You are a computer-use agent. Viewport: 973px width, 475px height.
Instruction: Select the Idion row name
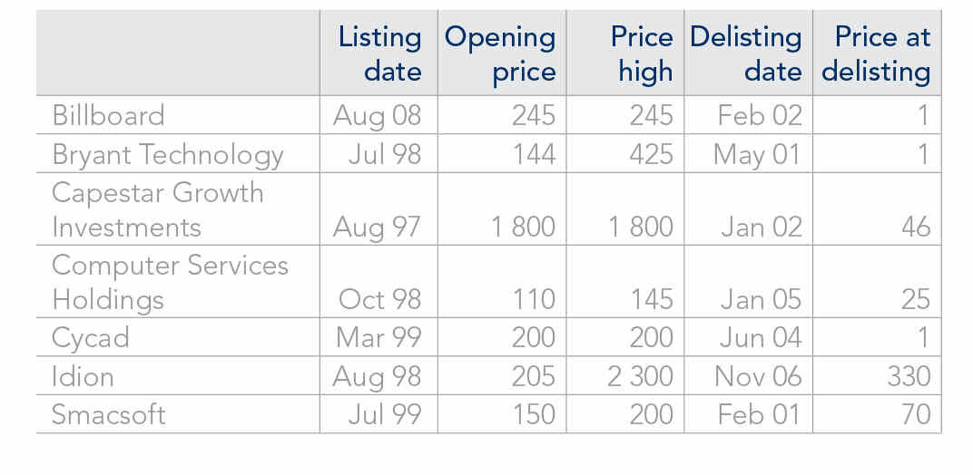pos(84,376)
